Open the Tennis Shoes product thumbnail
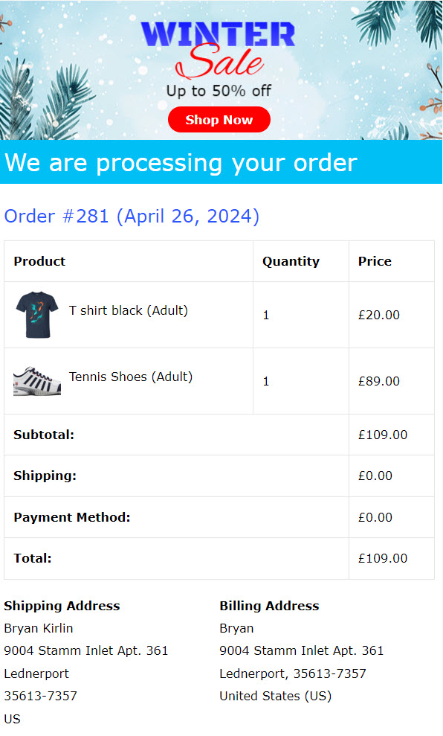Screen dimensions: 443x736 (37, 381)
